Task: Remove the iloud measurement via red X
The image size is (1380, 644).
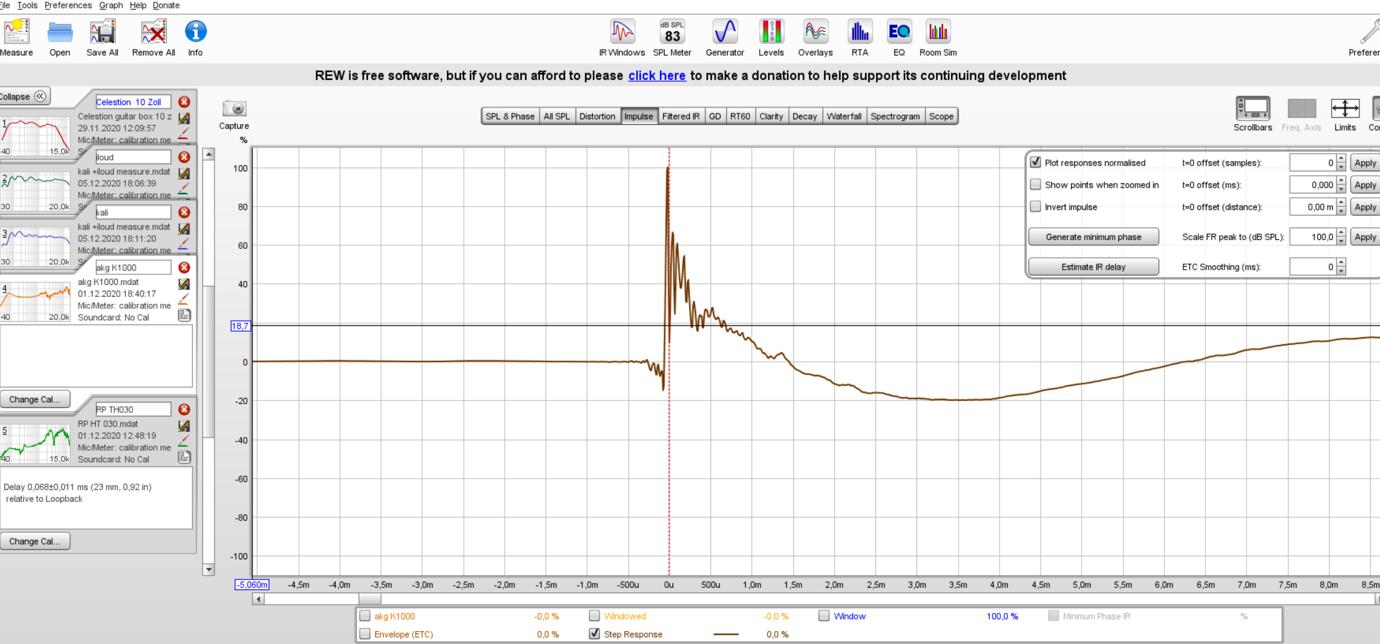Action: click(184, 157)
